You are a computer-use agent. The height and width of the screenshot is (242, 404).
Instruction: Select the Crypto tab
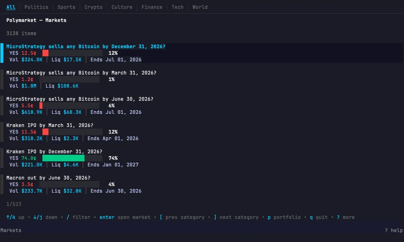[x=93, y=7]
